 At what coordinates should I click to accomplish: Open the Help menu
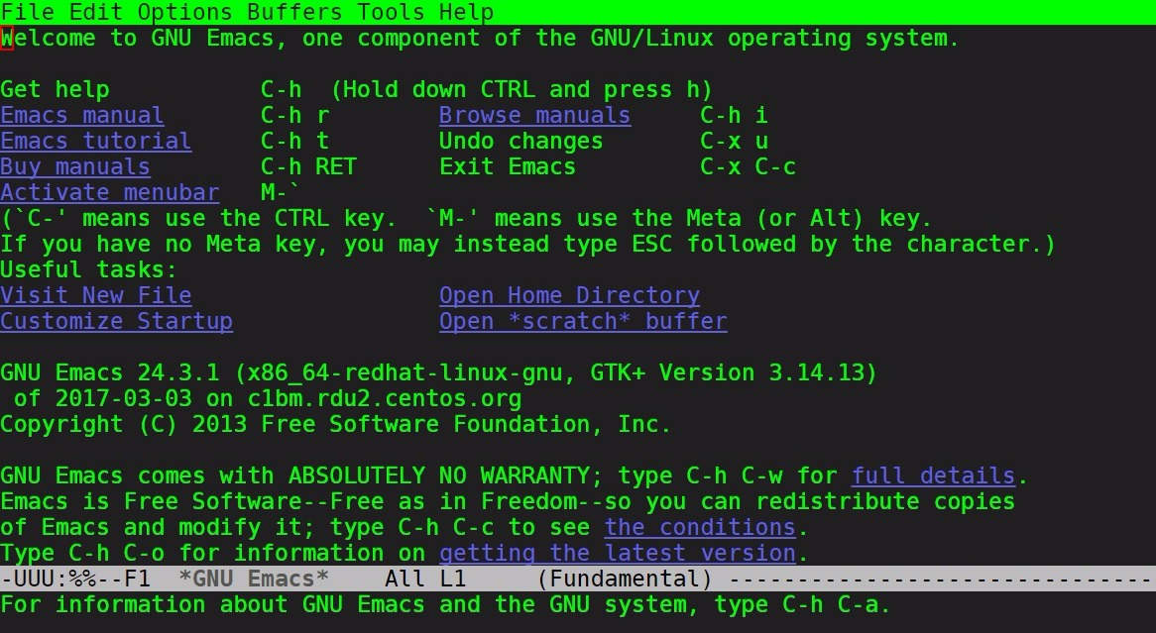467,12
